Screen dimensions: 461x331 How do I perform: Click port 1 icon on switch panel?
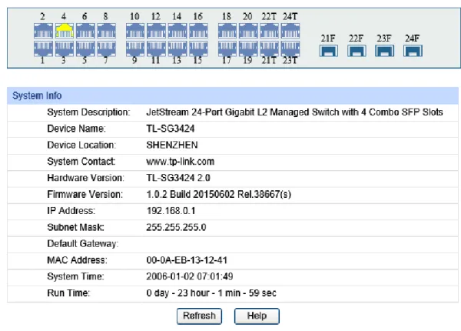43,48
